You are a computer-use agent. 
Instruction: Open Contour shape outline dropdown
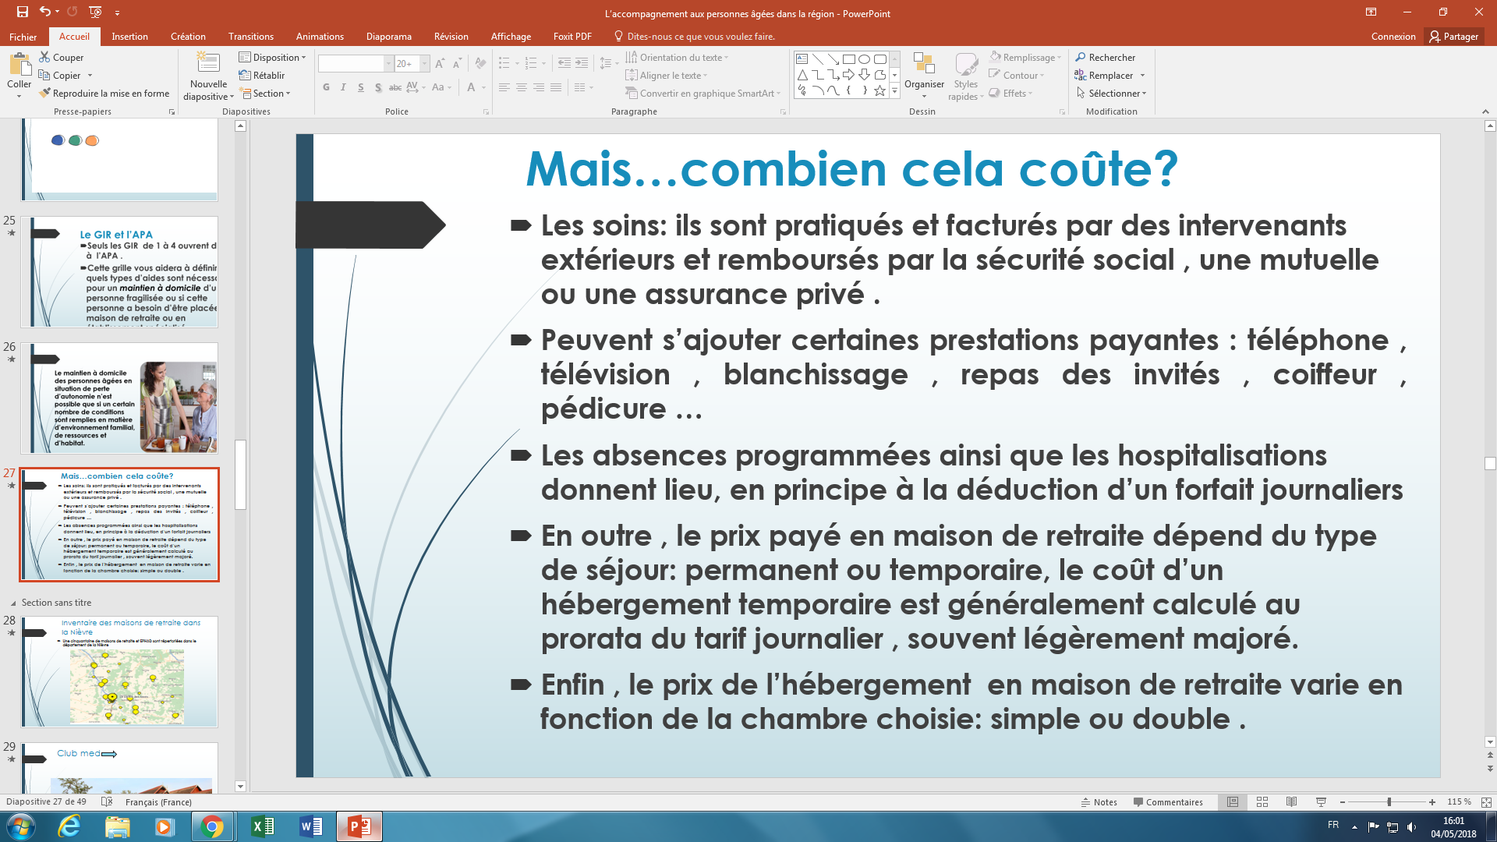pos(1017,75)
